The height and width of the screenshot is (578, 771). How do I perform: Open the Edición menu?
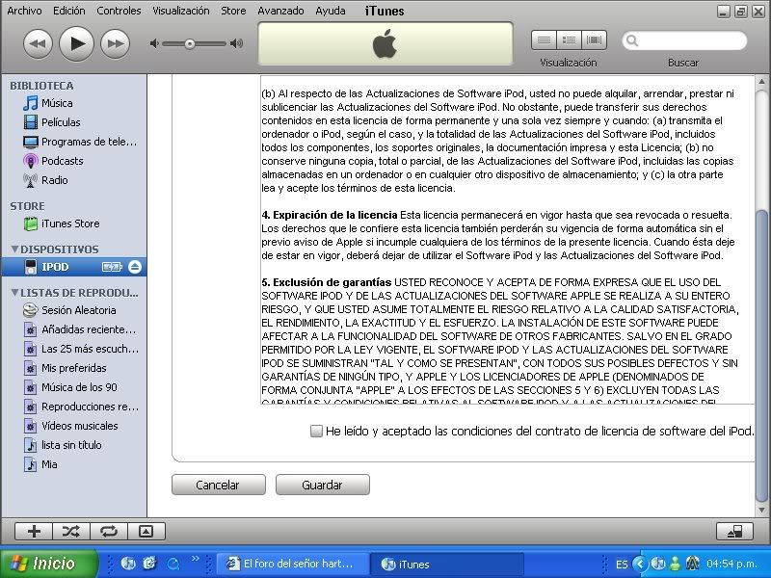coord(68,11)
